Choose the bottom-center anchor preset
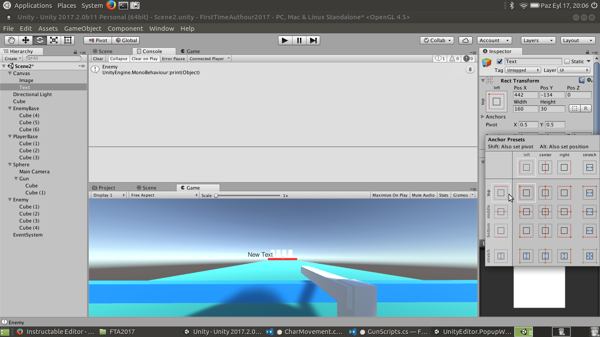Screen dimensions: 600x337 [545, 230]
